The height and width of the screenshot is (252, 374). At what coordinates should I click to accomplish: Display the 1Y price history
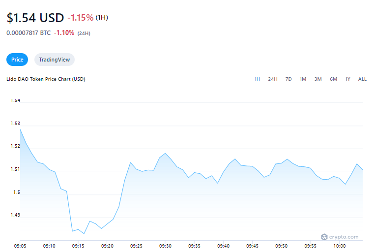(x=347, y=79)
